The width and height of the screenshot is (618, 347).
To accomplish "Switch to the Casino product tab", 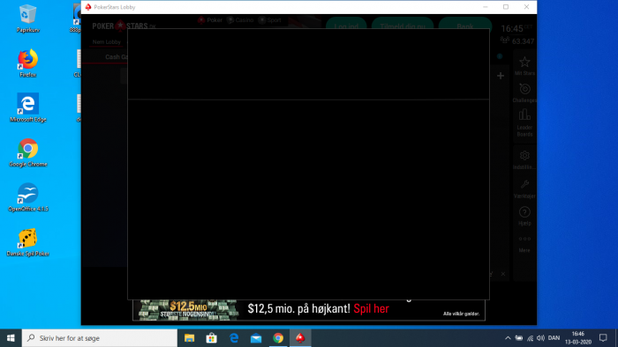I will click(240, 20).
